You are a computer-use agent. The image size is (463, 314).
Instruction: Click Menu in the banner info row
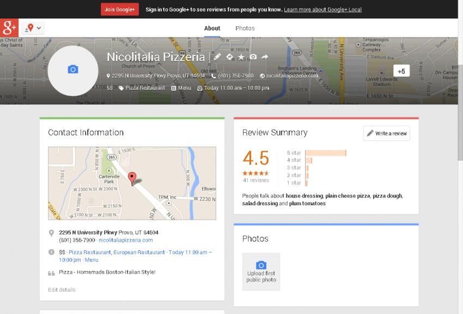click(185, 88)
